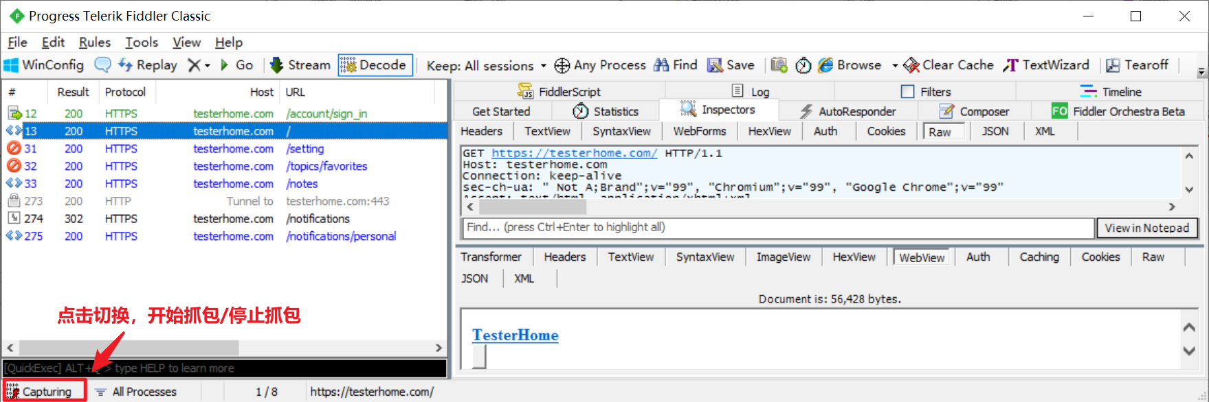Screen dimensions: 1209x402
Task: Open the Edit menu
Action: point(53,43)
